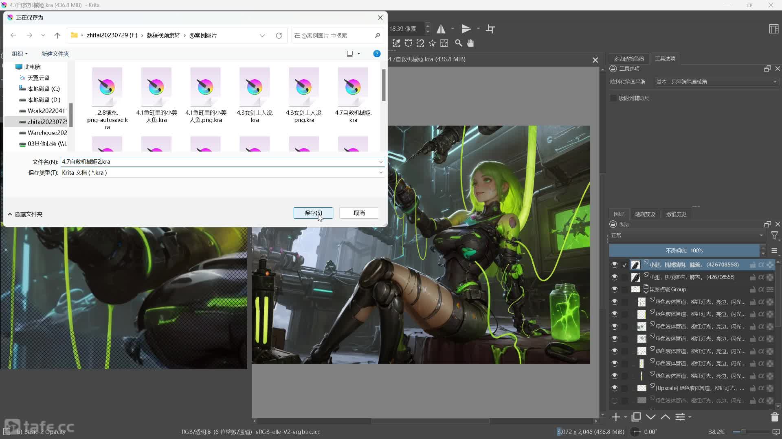The width and height of the screenshot is (782, 439).
Task: Switch to 笔刷预设 tab
Action: (645, 214)
